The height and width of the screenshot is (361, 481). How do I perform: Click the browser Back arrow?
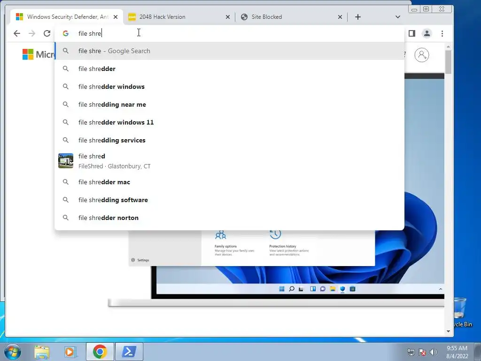click(x=17, y=33)
